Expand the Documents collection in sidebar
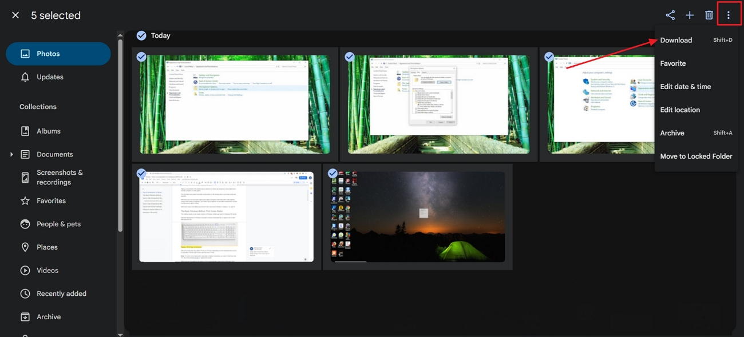Image resolution: width=744 pixels, height=337 pixels. 11,154
